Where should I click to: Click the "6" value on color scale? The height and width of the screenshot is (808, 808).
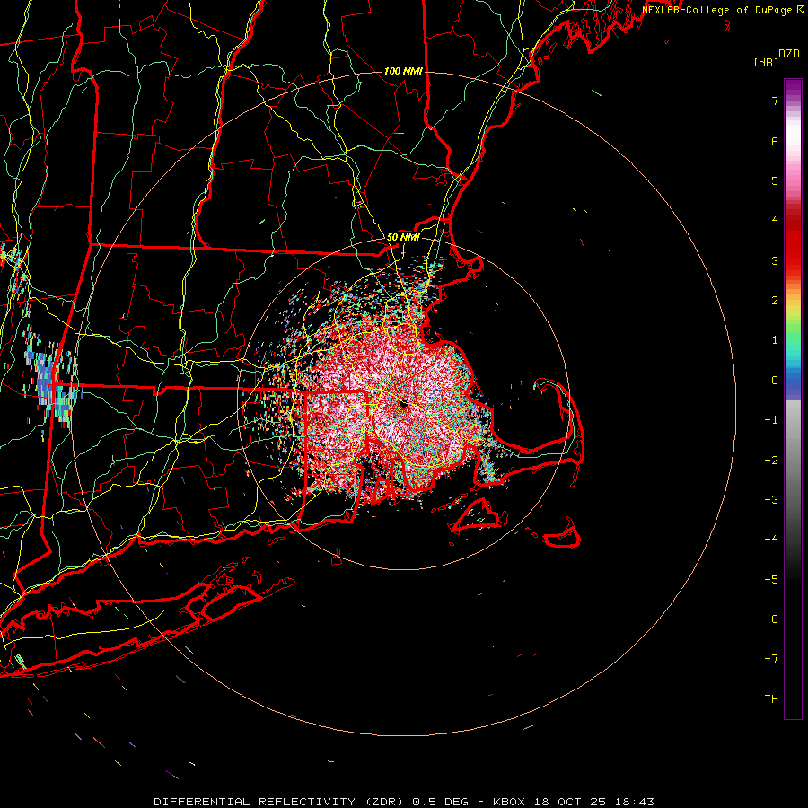(775, 141)
